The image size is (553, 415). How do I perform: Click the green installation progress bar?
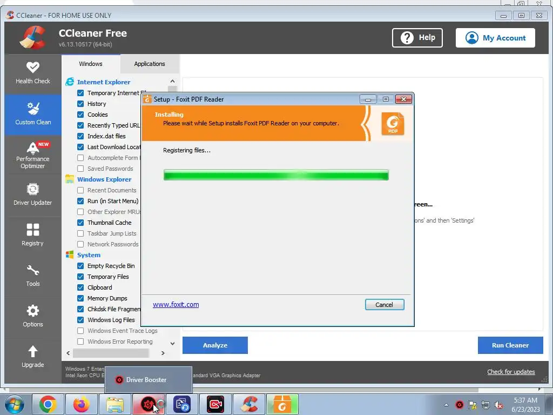276,175
